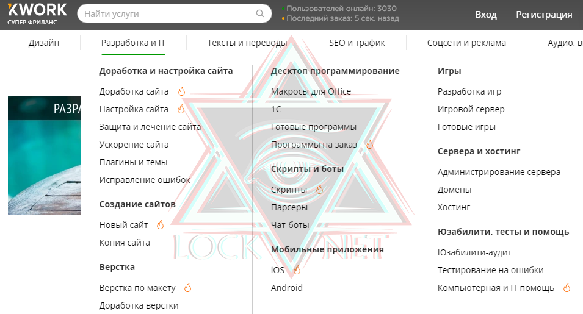Click Последний заказ: 5 сек. назад text
The height and width of the screenshot is (314, 583).
(x=342, y=18)
